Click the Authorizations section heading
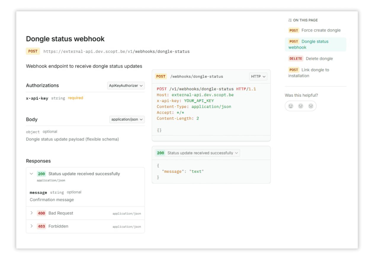Image resolution: width=377 pixels, height=262 pixels. point(42,85)
